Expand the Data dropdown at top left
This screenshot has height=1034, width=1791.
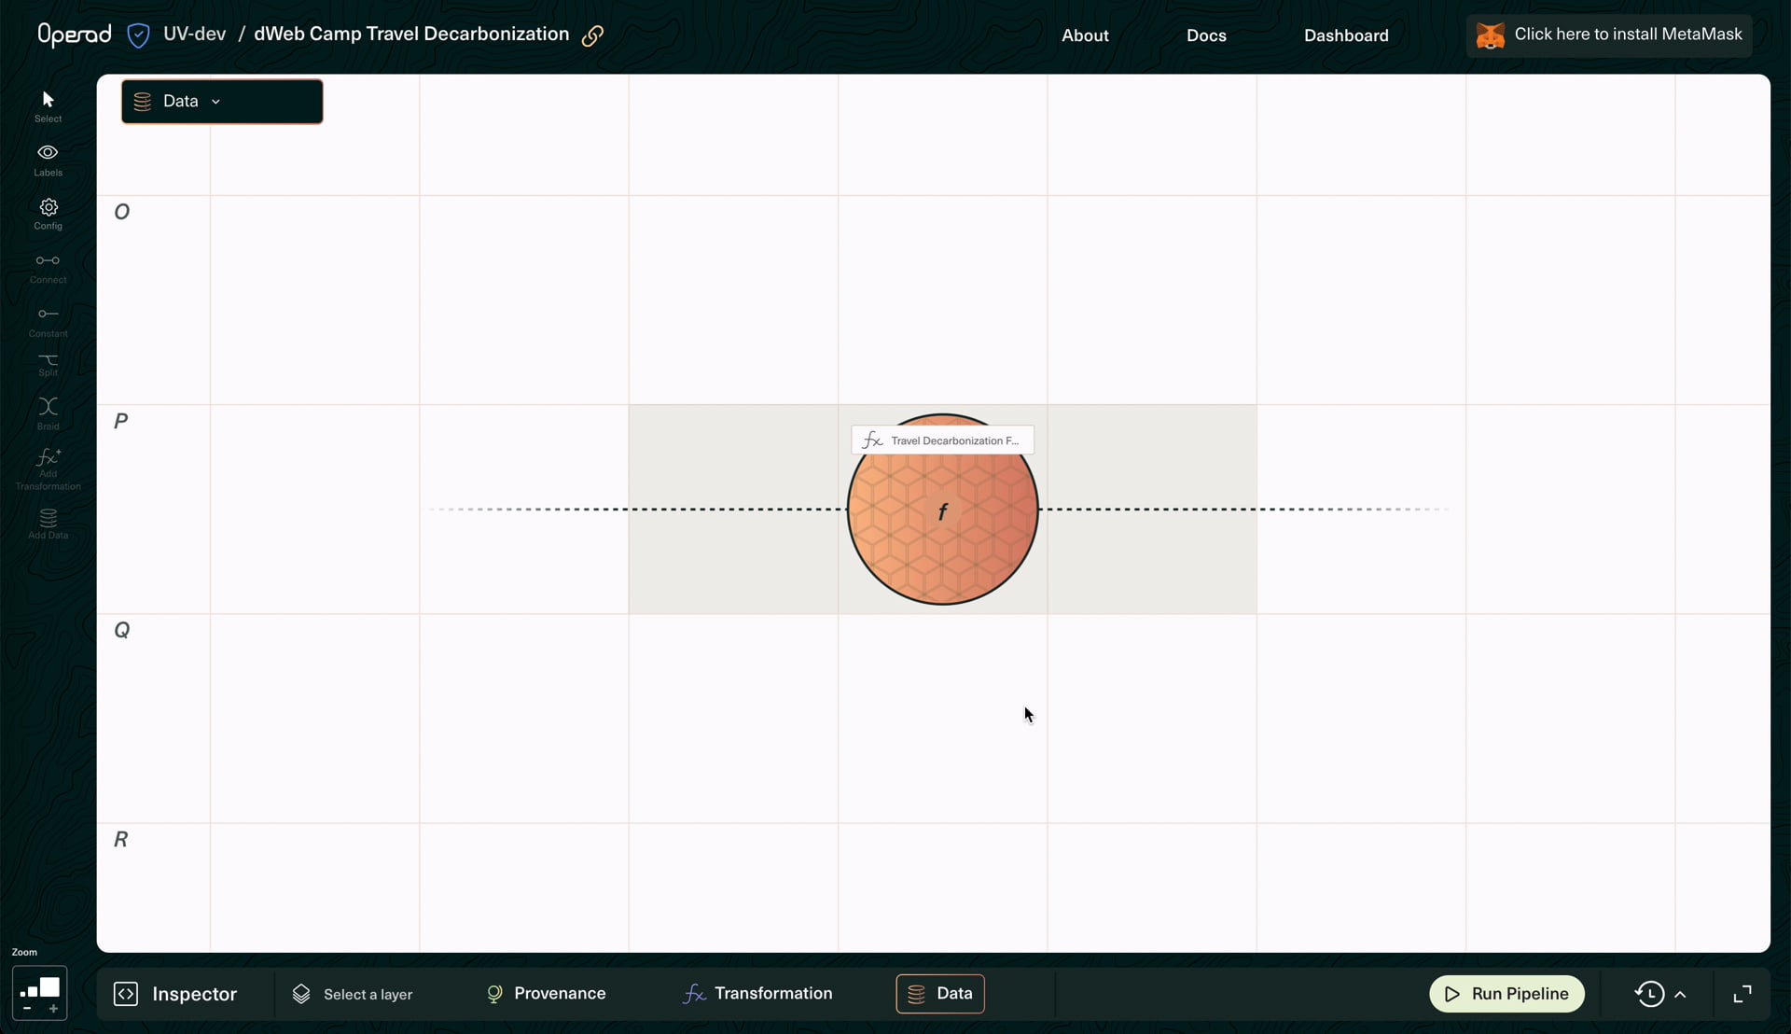pos(222,101)
